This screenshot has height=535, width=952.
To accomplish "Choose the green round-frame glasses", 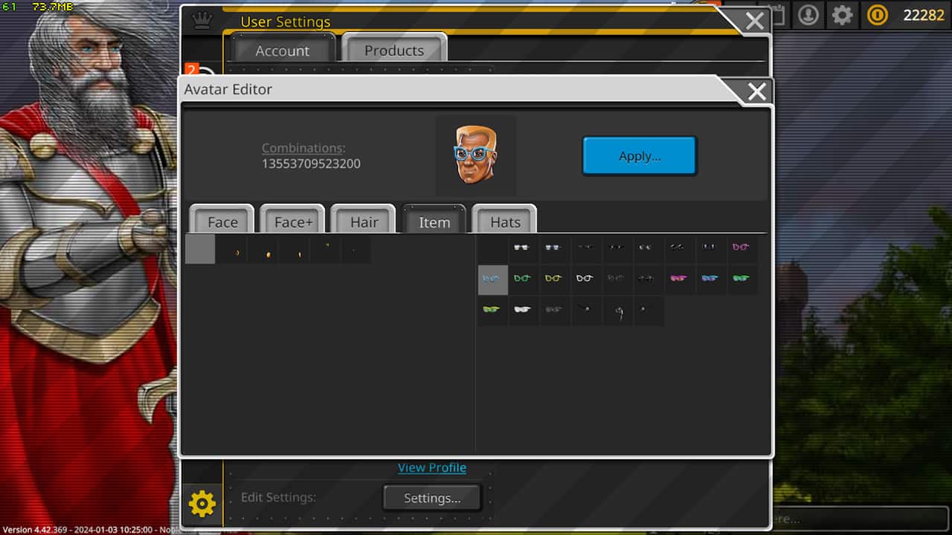I will click(x=522, y=279).
